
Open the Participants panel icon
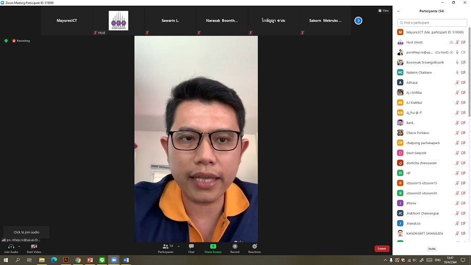click(x=165, y=246)
